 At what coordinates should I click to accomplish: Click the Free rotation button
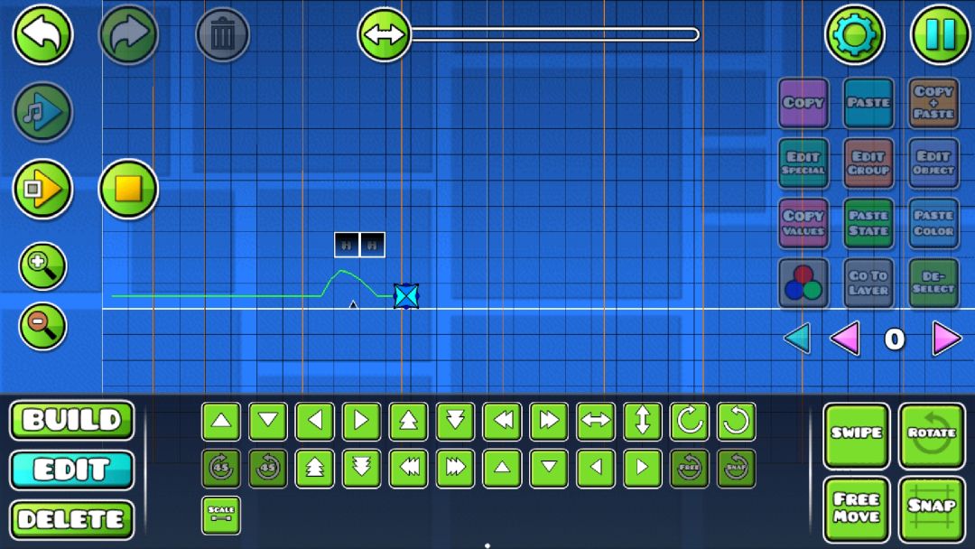coord(690,468)
